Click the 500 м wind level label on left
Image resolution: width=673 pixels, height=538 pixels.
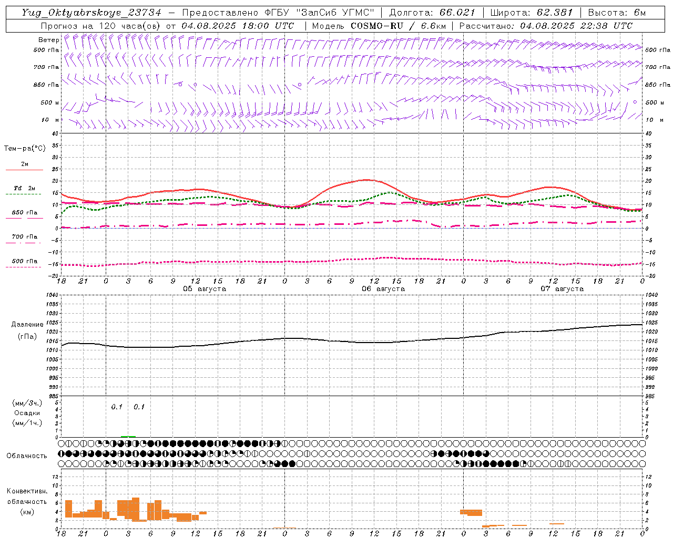(x=50, y=102)
